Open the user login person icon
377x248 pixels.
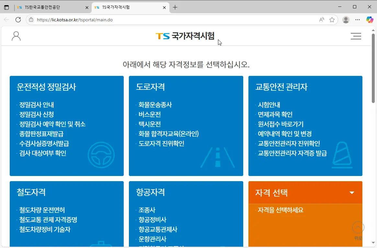[16, 36]
